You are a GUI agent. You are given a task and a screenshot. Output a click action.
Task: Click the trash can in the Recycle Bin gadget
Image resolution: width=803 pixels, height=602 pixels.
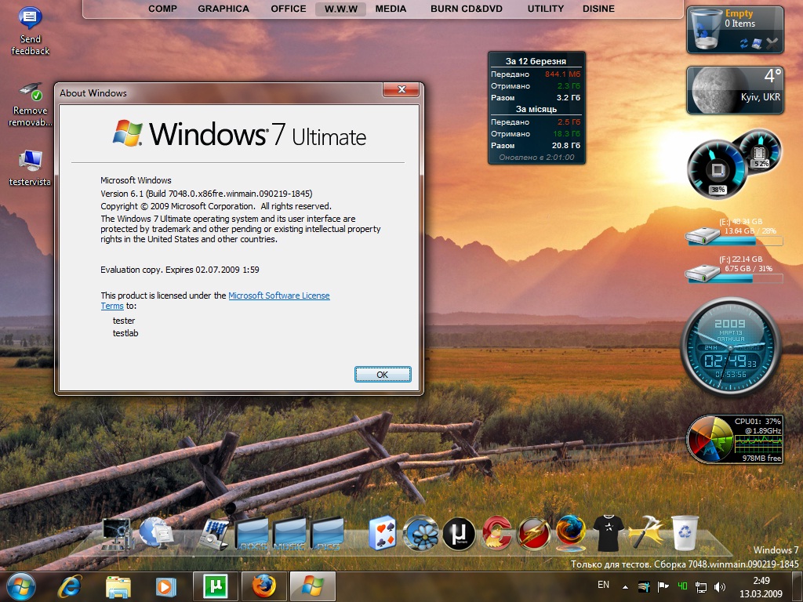706,30
